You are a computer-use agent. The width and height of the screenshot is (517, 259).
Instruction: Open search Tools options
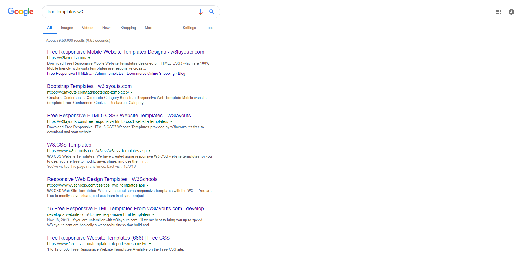[210, 28]
